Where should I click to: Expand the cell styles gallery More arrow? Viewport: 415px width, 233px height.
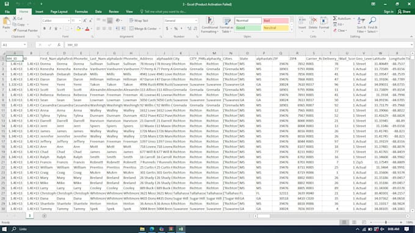pyautogui.click(x=292, y=30)
